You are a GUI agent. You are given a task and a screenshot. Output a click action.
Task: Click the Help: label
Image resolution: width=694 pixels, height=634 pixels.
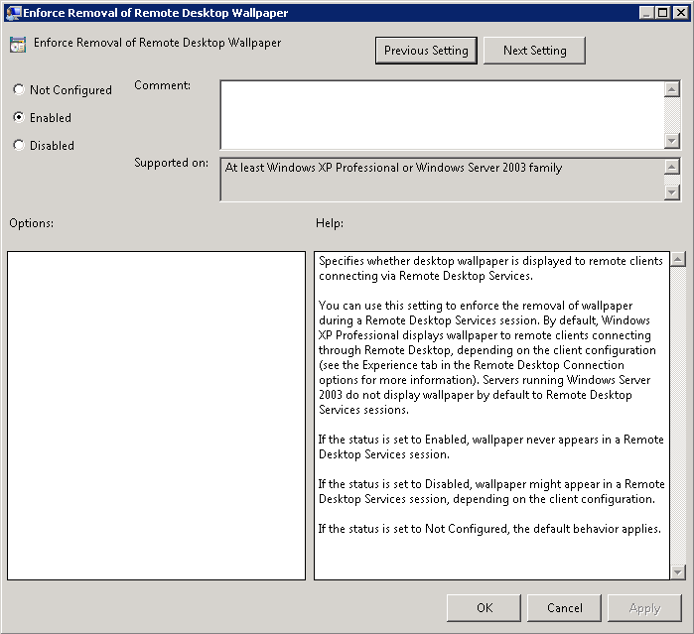coord(330,223)
